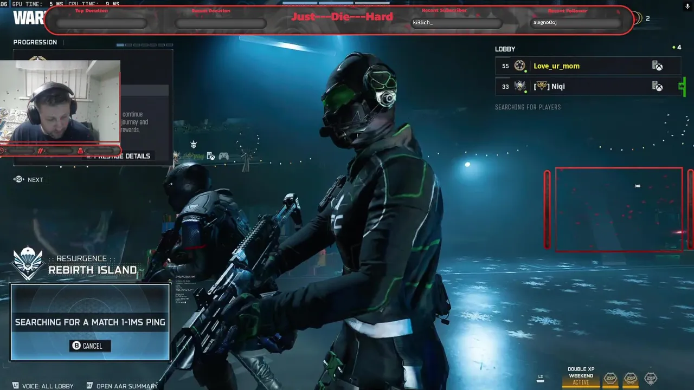
Task: Click Searching for a Match ping text
Action: click(90, 322)
